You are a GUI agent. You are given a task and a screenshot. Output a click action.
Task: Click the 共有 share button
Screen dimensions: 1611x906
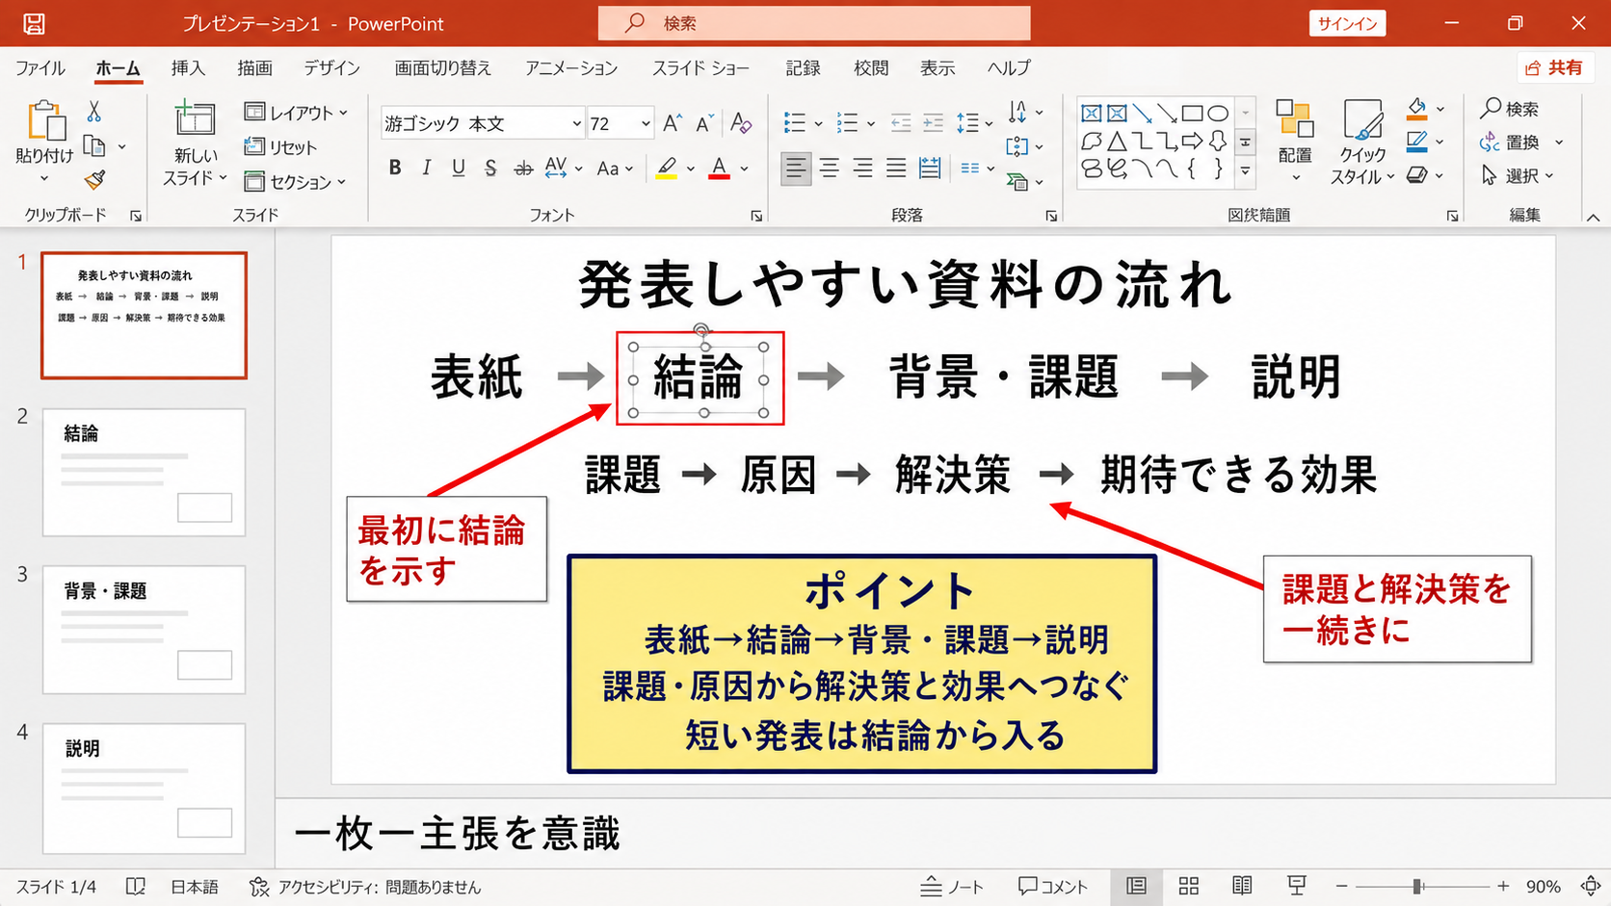point(1554,67)
